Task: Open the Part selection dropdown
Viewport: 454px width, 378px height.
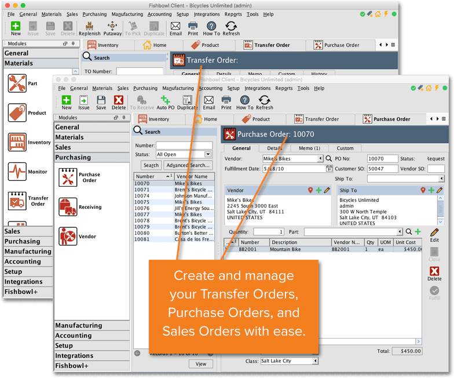Action: pyautogui.click(x=400, y=232)
